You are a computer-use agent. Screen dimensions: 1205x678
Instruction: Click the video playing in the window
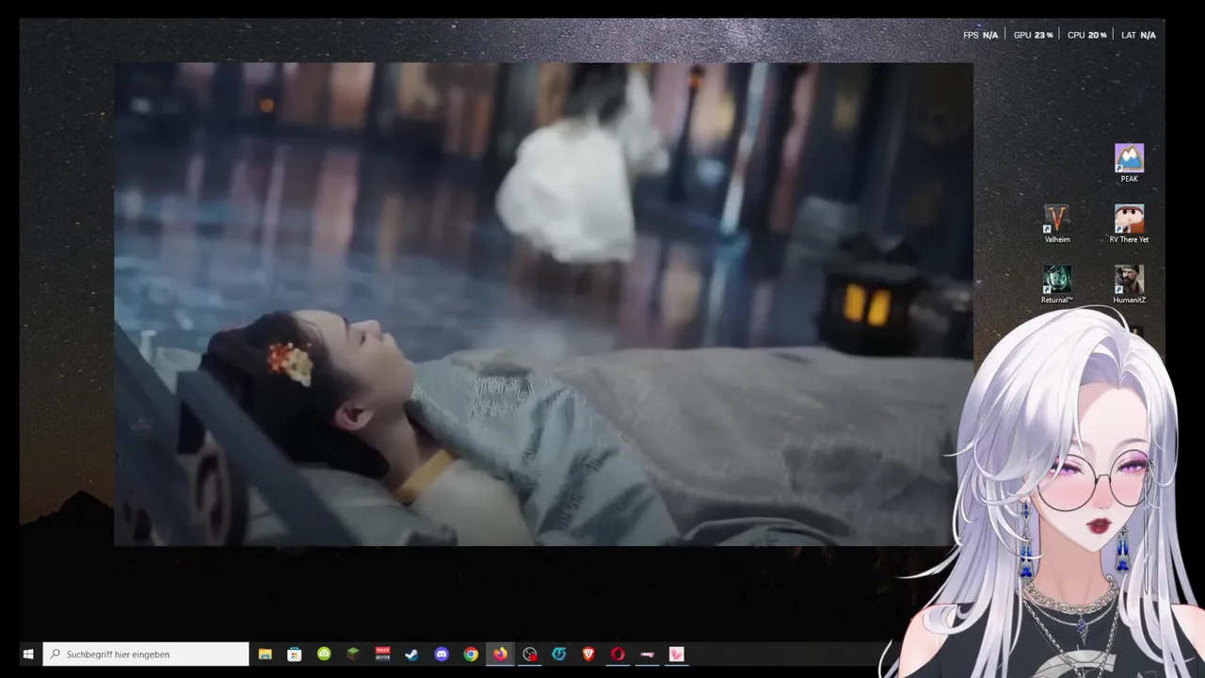[543, 304]
